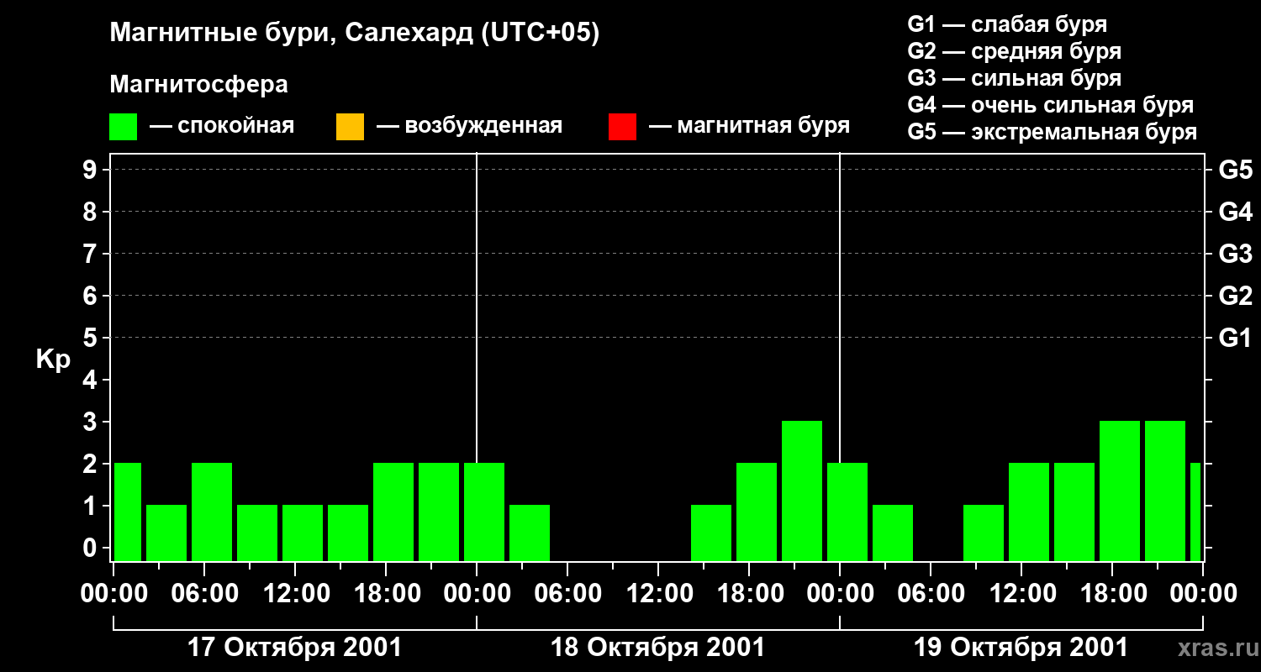Click the G1 label on right axis
This screenshot has width=1261, height=672.
click(x=1235, y=338)
